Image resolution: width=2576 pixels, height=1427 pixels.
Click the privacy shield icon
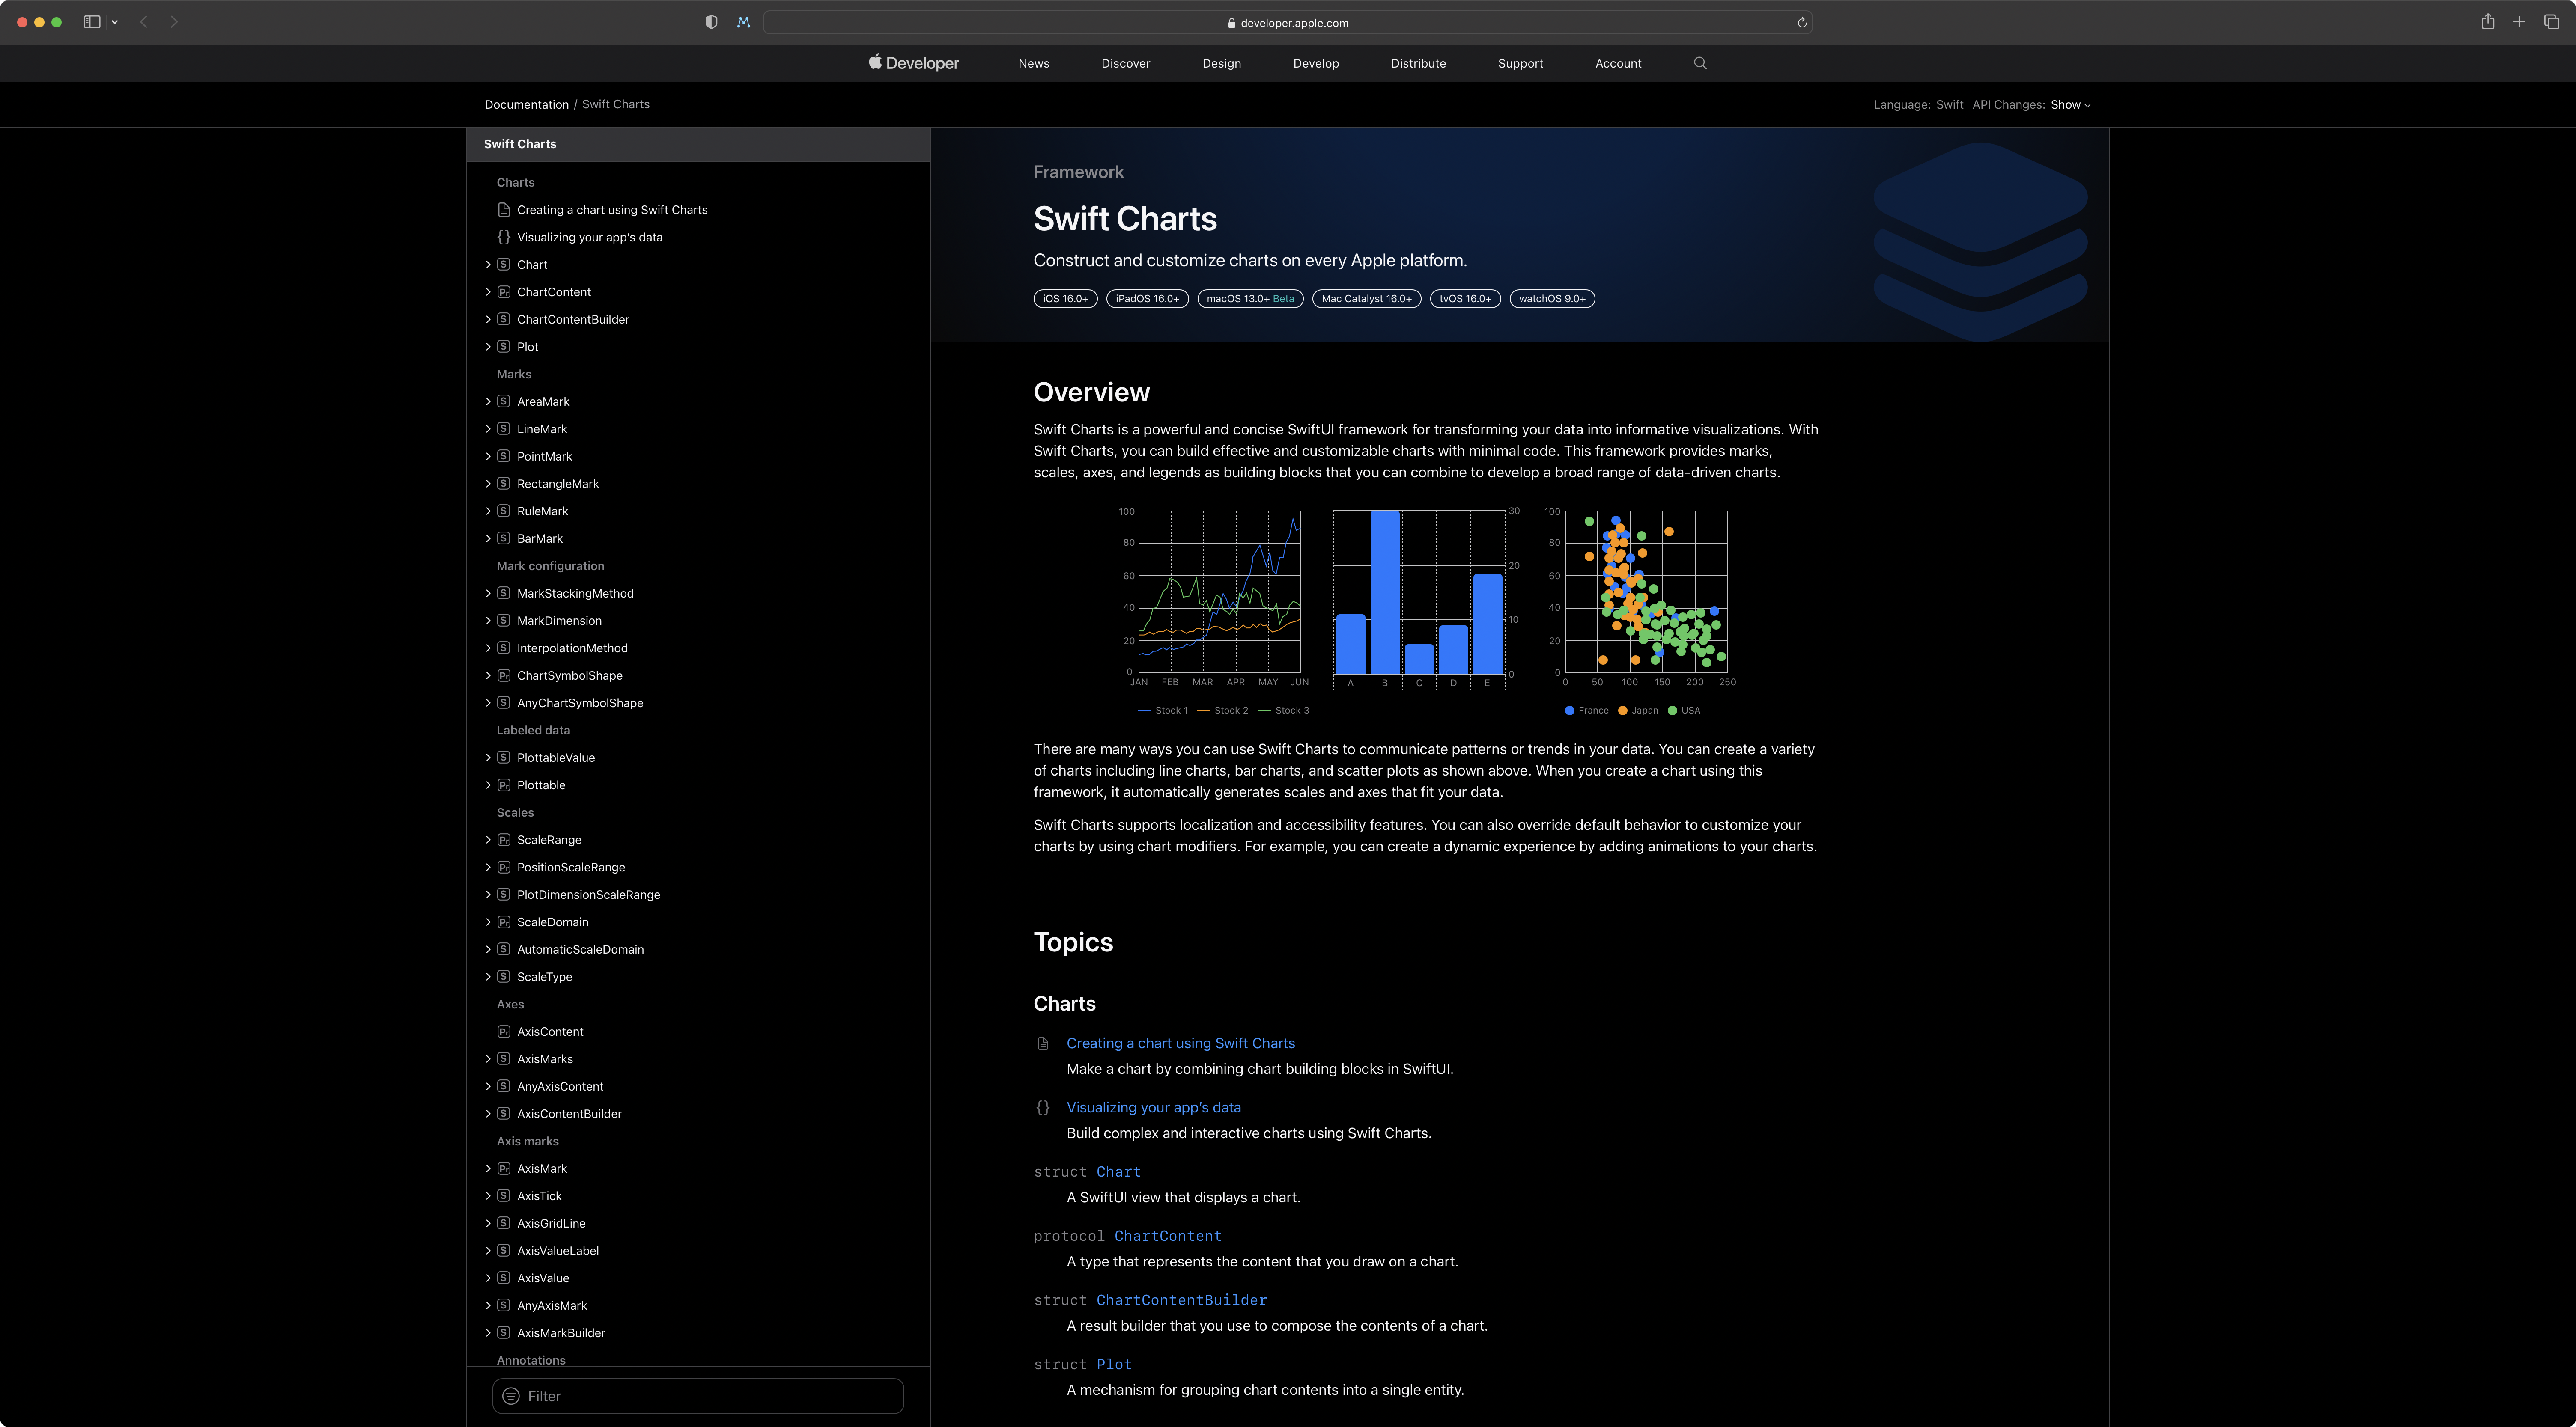[711, 22]
